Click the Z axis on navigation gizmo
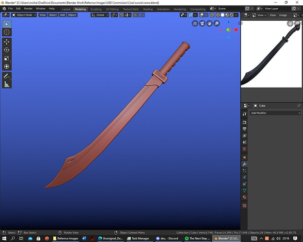The image size is (303, 242). point(228,22)
